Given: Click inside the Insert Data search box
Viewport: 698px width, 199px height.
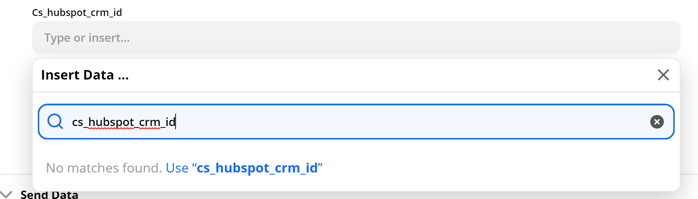Looking at the screenshot, I should point(356,122).
